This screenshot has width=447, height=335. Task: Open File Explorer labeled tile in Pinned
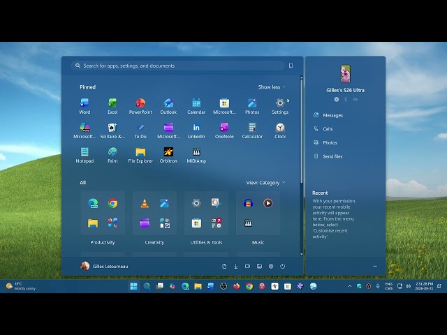click(140, 155)
